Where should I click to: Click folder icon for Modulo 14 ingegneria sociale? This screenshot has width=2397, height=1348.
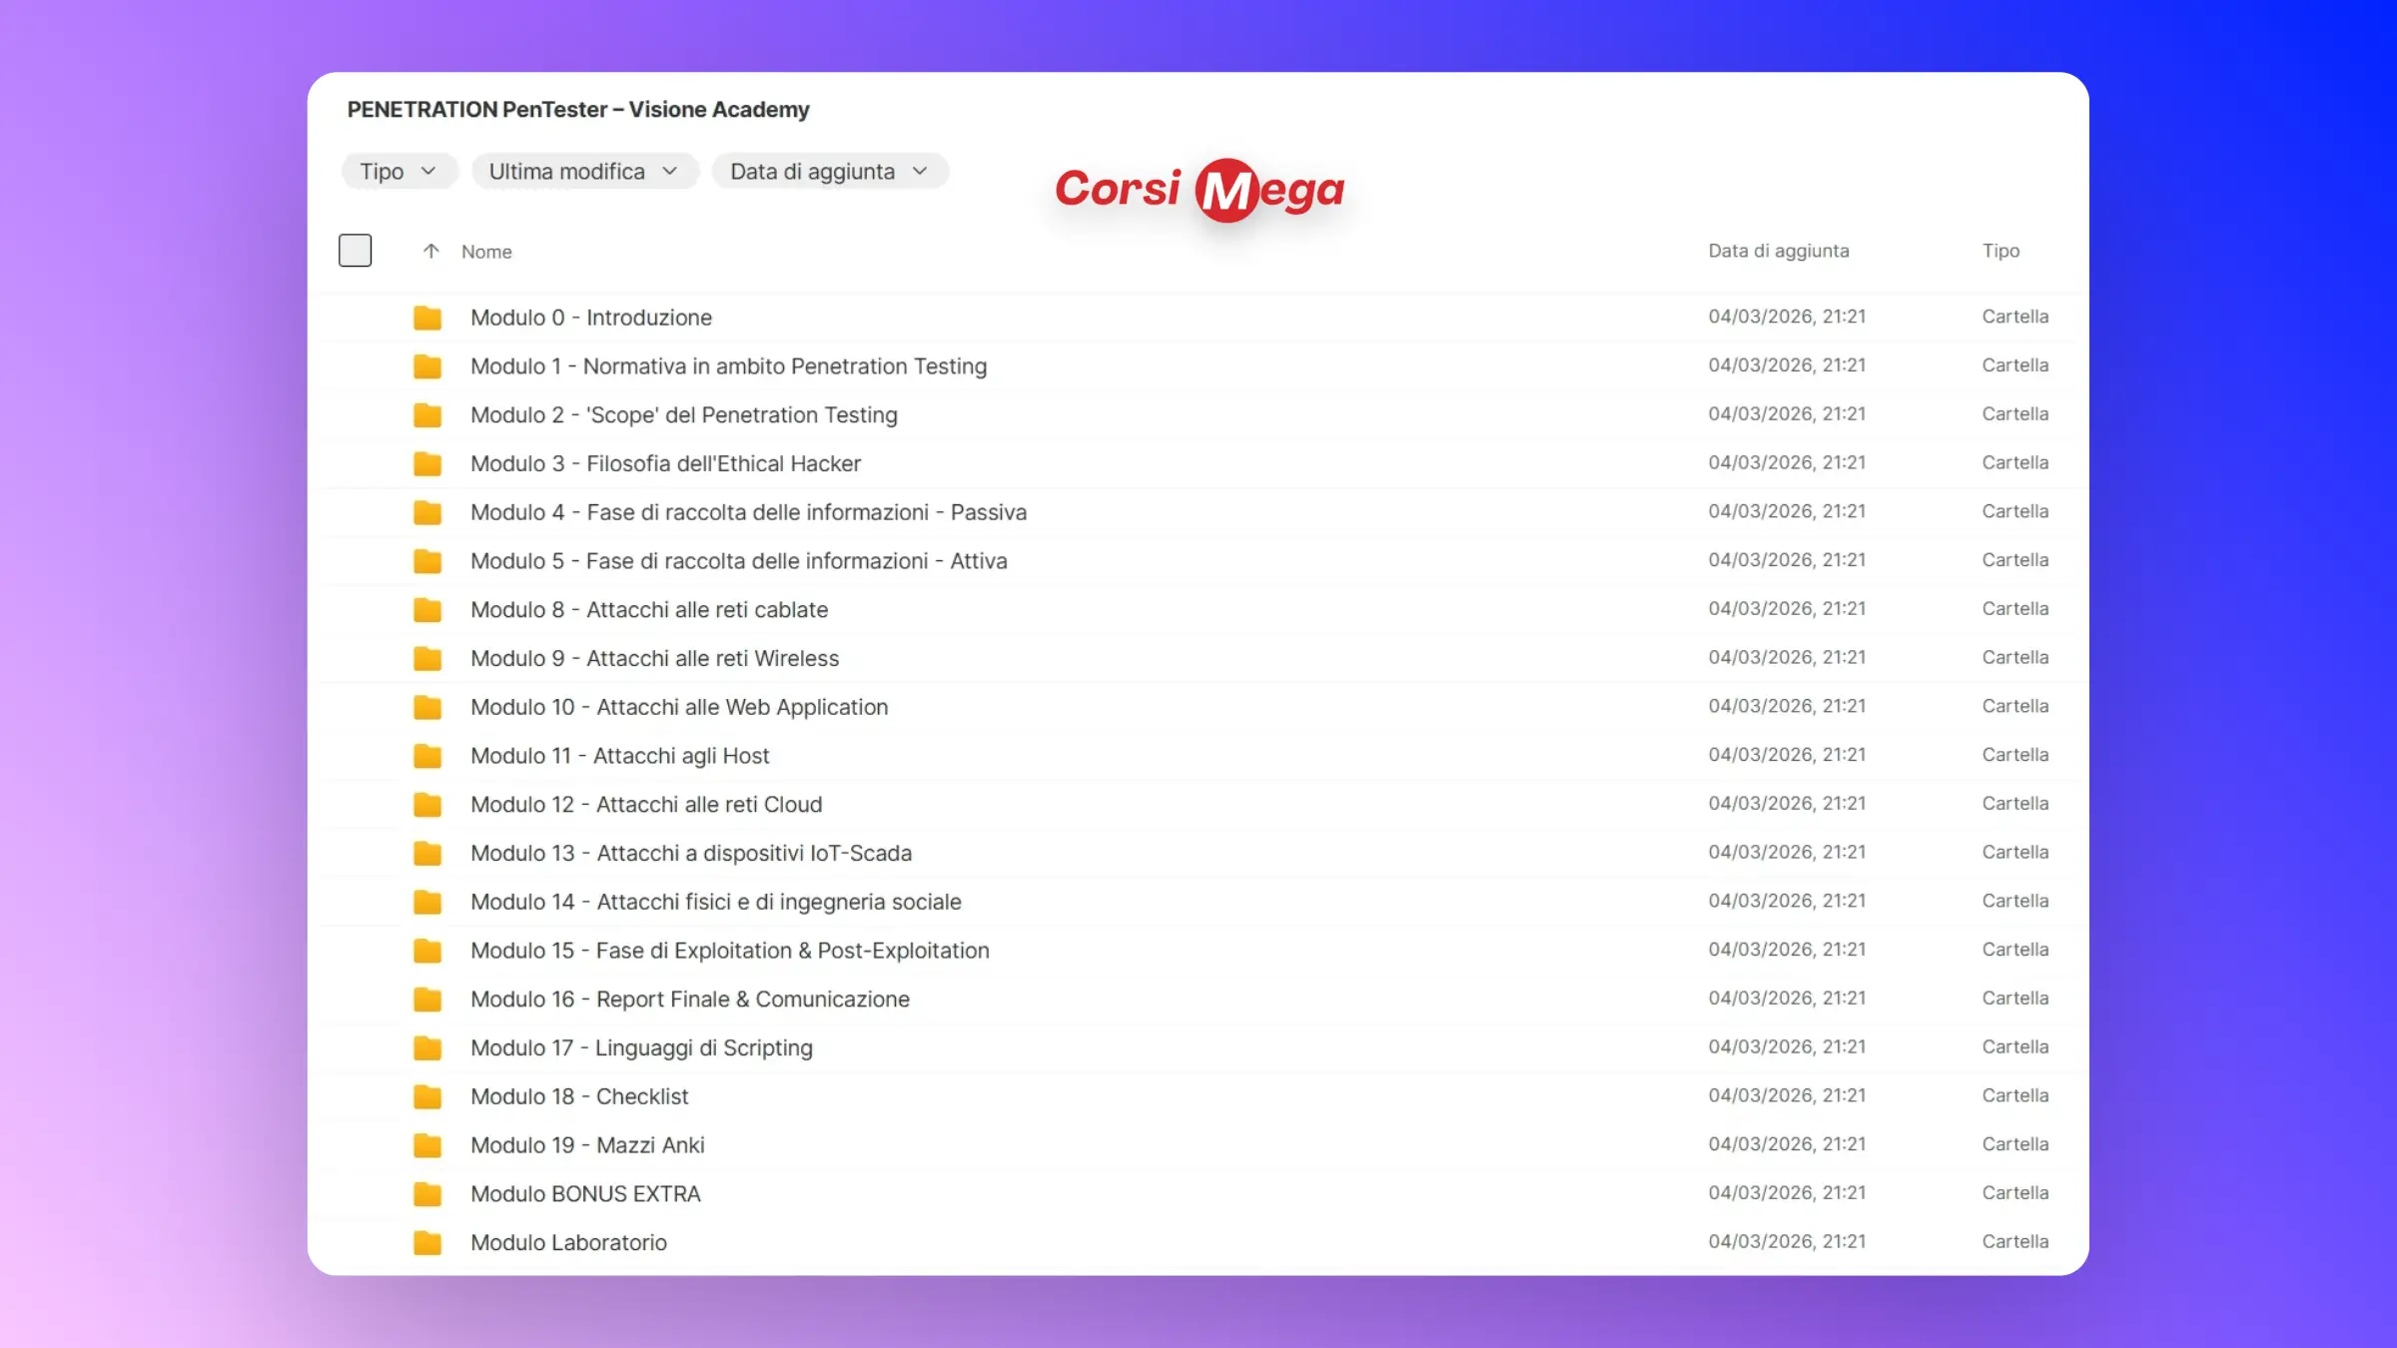(x=427, y=902)
